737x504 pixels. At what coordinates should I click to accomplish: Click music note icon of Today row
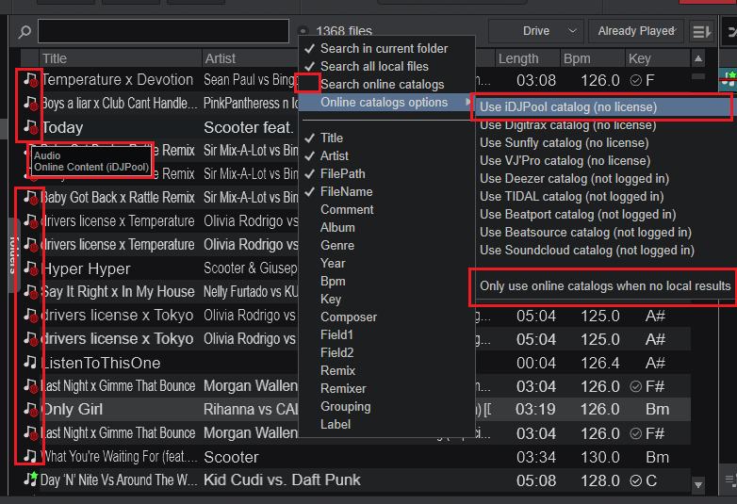(30, 127)
